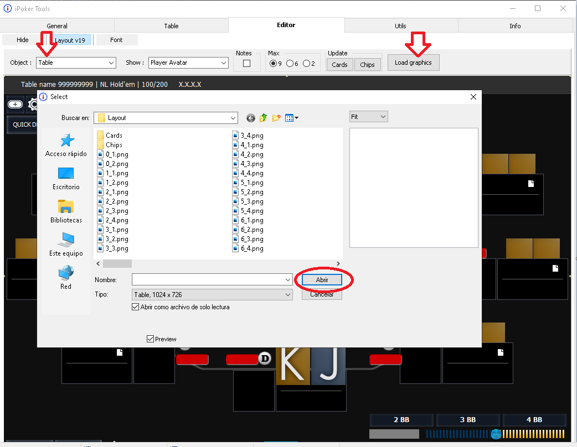Select Este equipo in places sidebar
The width and height of the screenshot is (577, 447).
(66, 245)
